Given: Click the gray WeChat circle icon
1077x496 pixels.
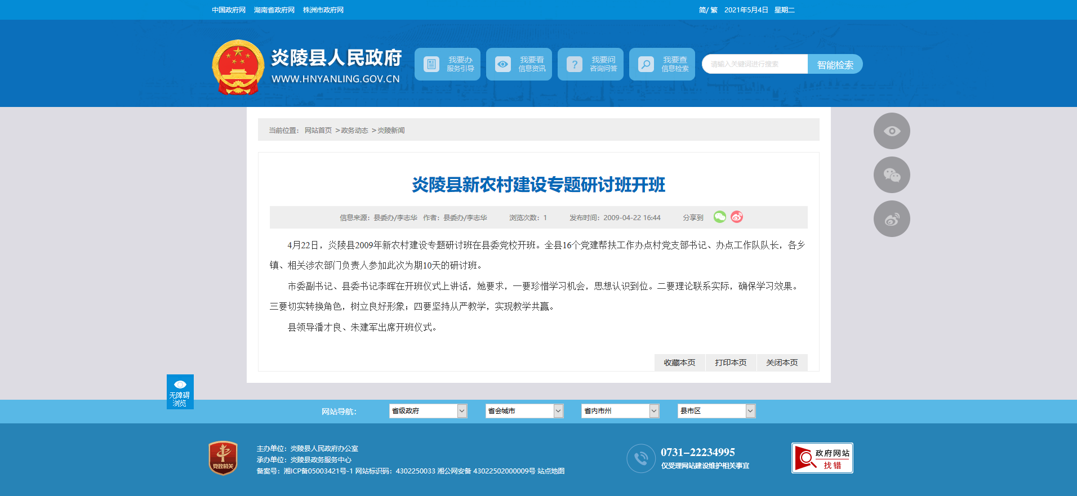Looking at the screenshot, I should (x=891, y=175).
